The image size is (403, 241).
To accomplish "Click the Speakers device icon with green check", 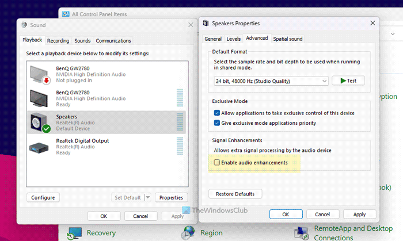I will click(x=40, y=123).
